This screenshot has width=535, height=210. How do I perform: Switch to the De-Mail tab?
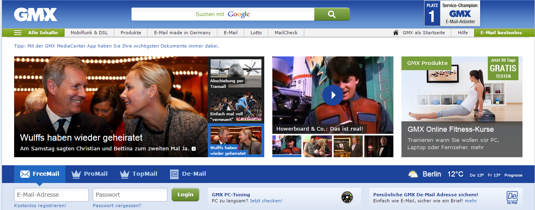[188, 174]
